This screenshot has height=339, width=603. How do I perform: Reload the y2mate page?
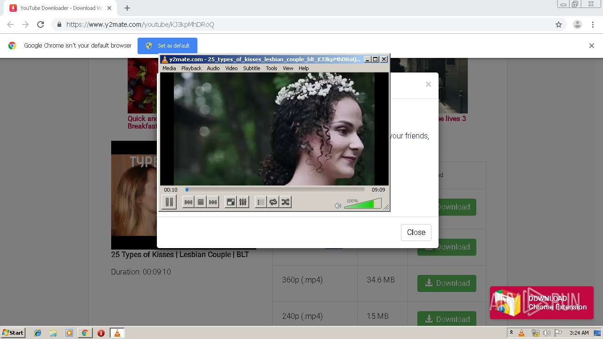click(41, 24)
